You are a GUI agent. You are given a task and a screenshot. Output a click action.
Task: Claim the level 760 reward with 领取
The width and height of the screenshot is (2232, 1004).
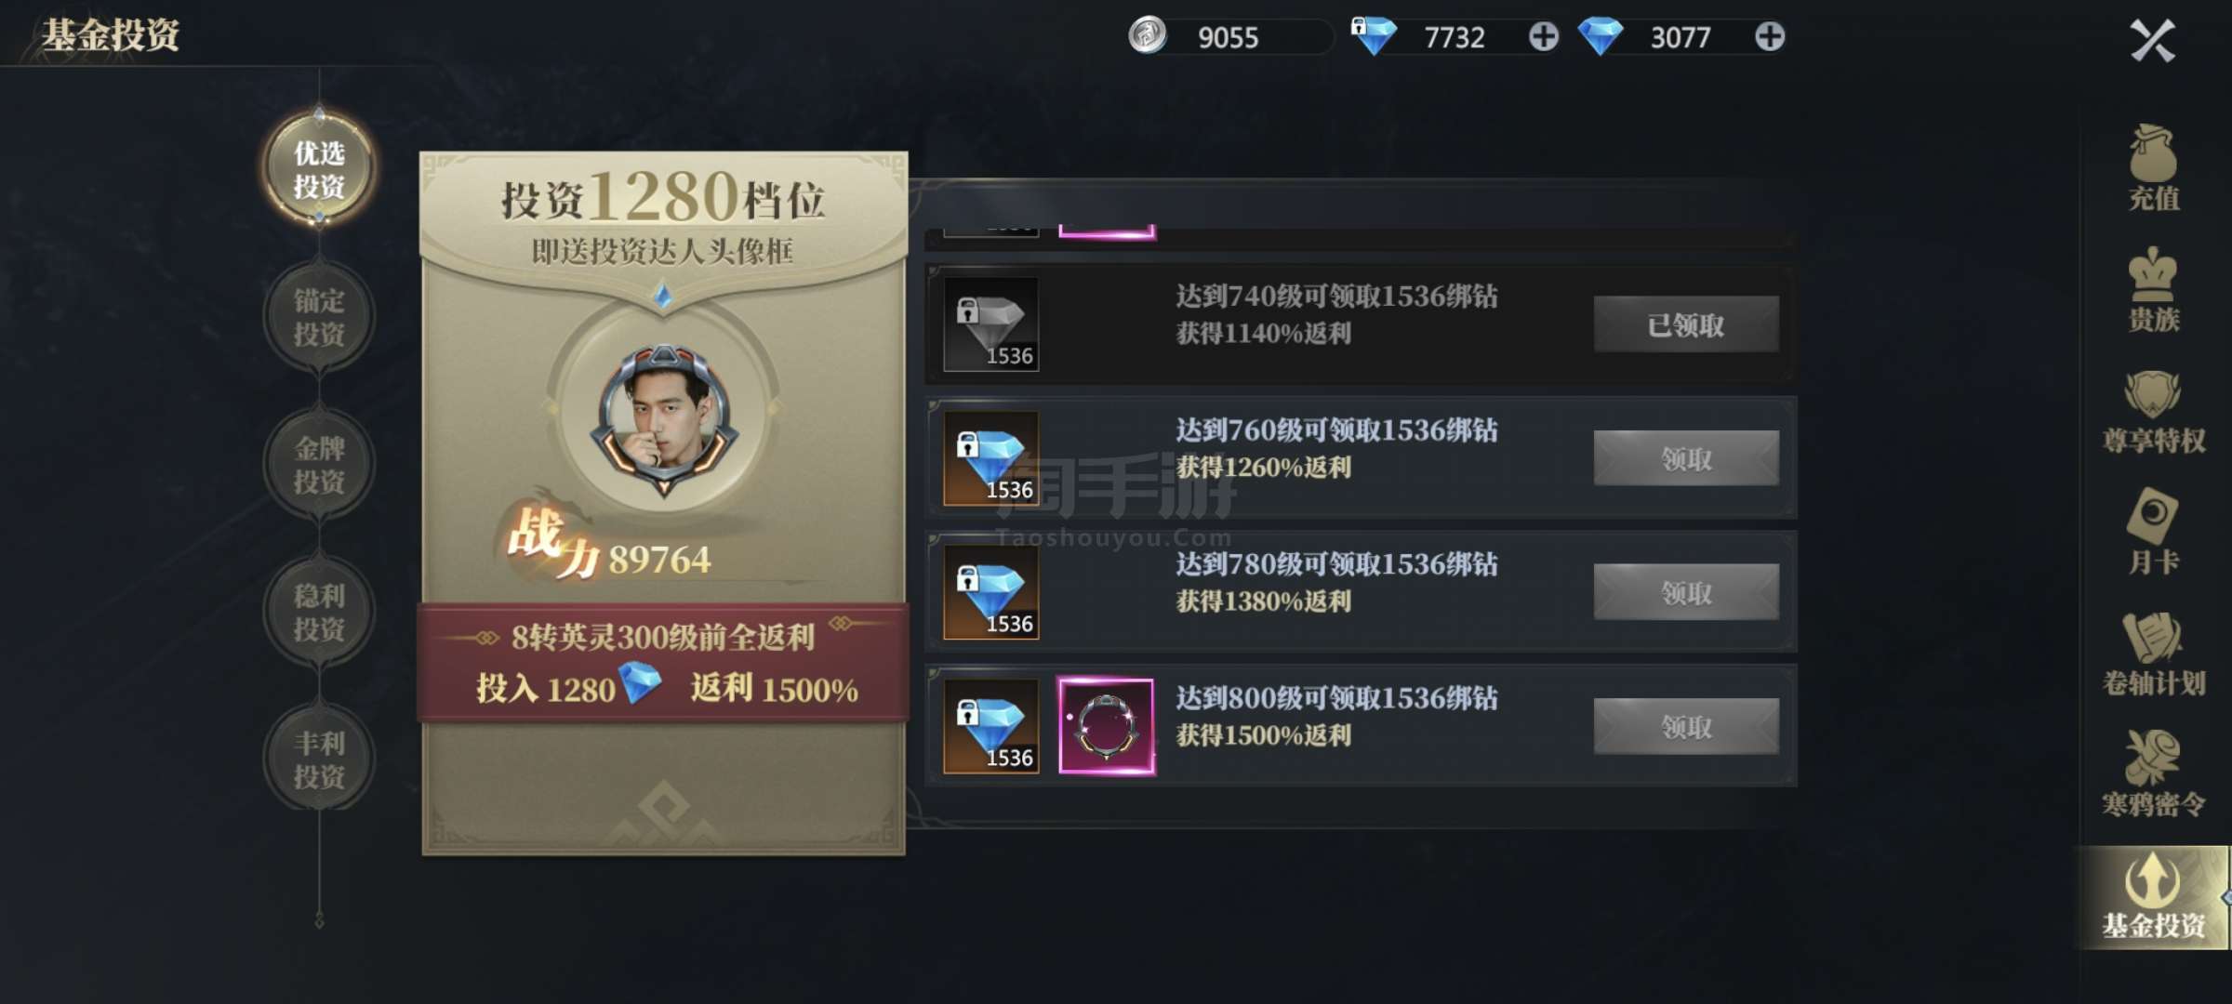pos(1686,458)
